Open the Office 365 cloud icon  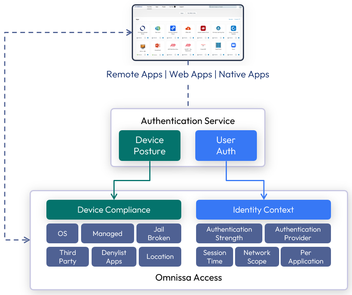[x=188, y=28]
